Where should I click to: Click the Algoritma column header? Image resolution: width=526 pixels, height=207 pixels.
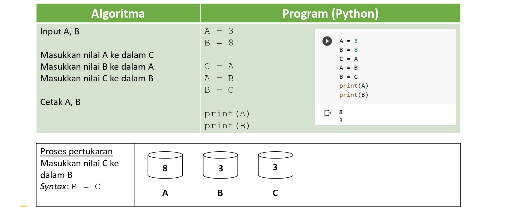tap(118, 13)
